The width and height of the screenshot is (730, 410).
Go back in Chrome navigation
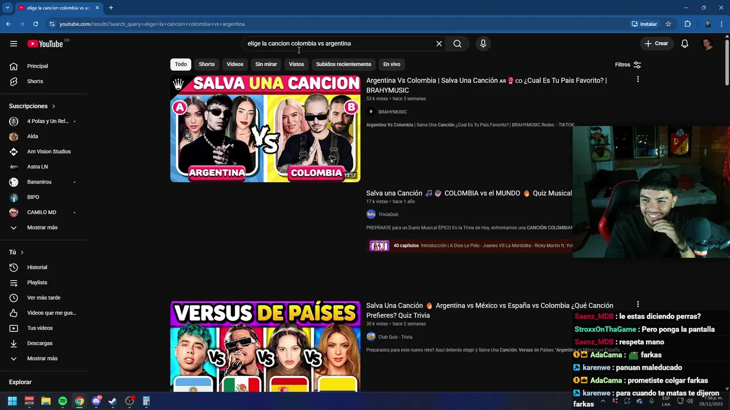pyautogui.click(x=8, y=24)
